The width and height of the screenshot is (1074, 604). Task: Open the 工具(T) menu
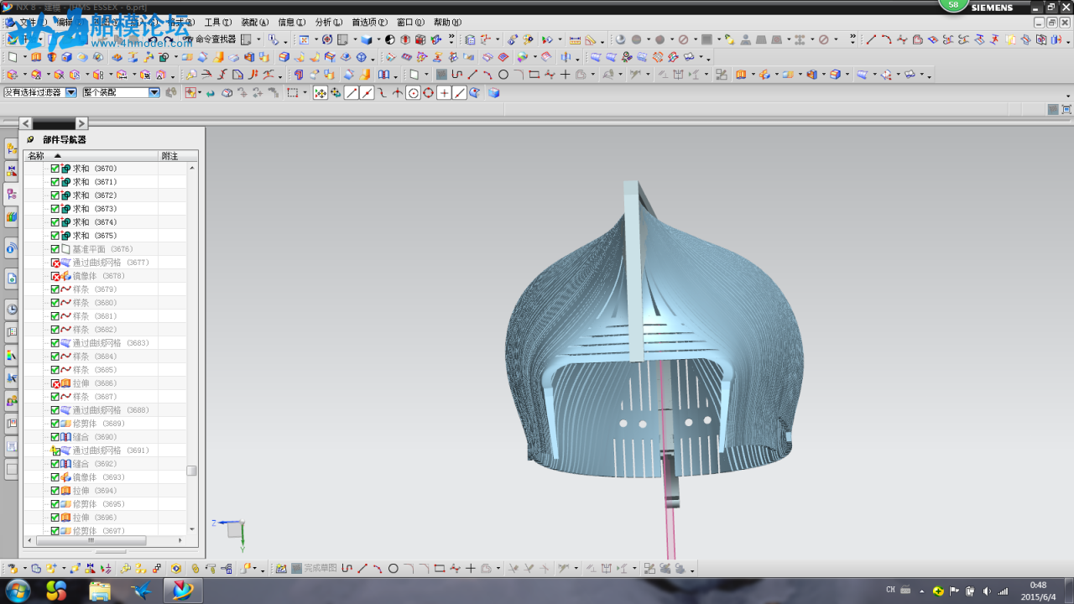(218, 23)
